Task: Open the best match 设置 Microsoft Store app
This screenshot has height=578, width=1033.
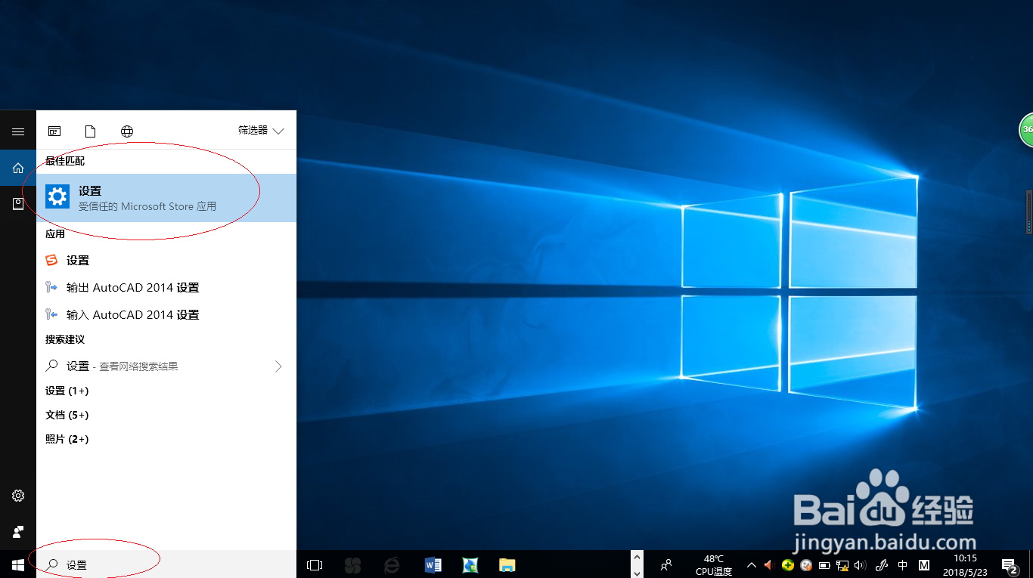Action: coord(166,198)
